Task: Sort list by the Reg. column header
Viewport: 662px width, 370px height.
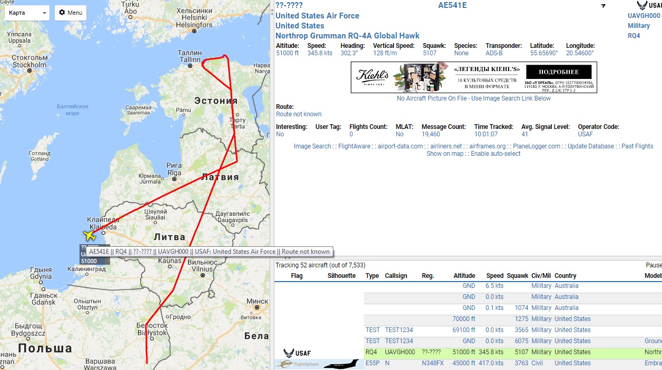Action: [x=428, y=276]
